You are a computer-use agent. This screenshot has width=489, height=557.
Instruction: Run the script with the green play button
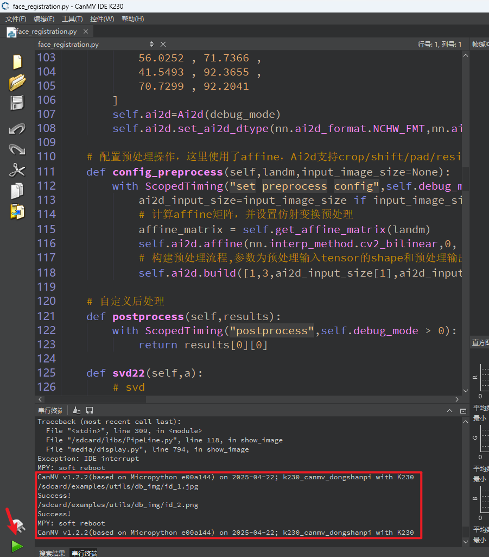pos(17,546)
